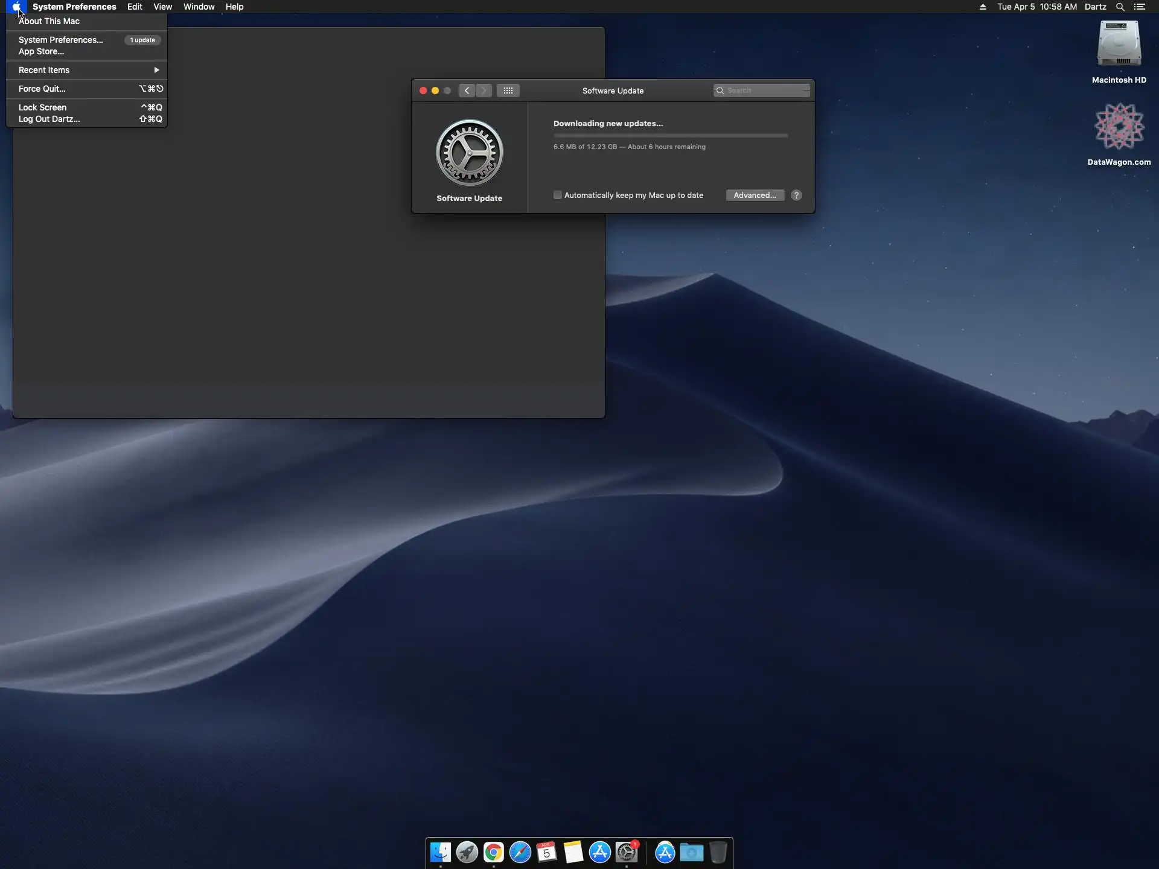Choose About This Mac menu item
This screenshot has height=869, width=1159.
[49, 21]
